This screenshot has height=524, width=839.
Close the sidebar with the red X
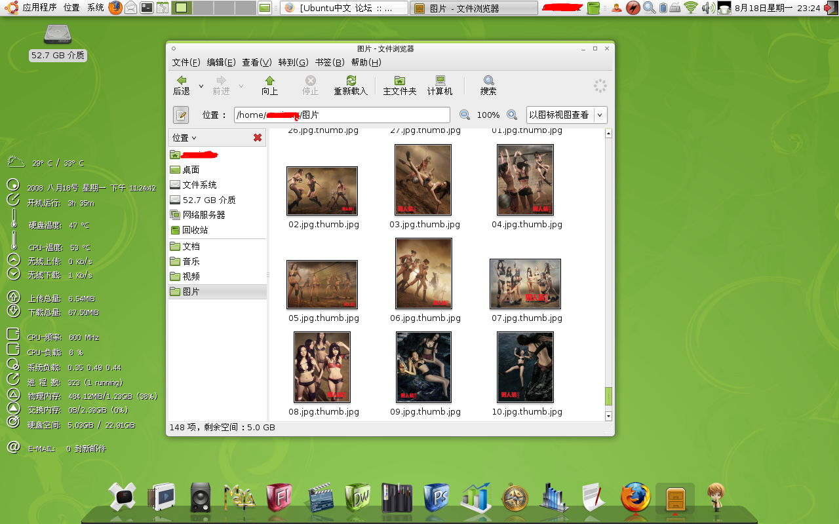click(258, 138)
